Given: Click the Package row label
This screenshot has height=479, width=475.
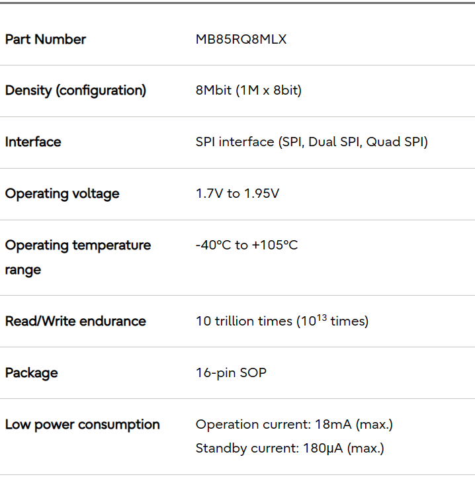Looking at the screenshot, I should [x=31, y=373].
